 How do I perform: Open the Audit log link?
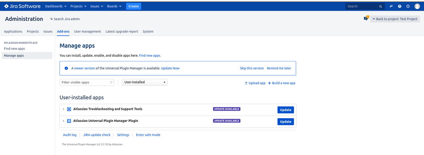pos(70,135)
